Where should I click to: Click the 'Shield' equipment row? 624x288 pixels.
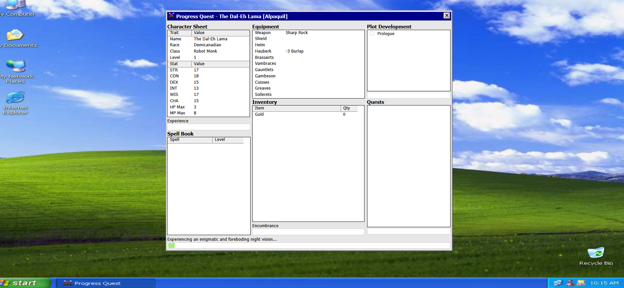point(261,39)
